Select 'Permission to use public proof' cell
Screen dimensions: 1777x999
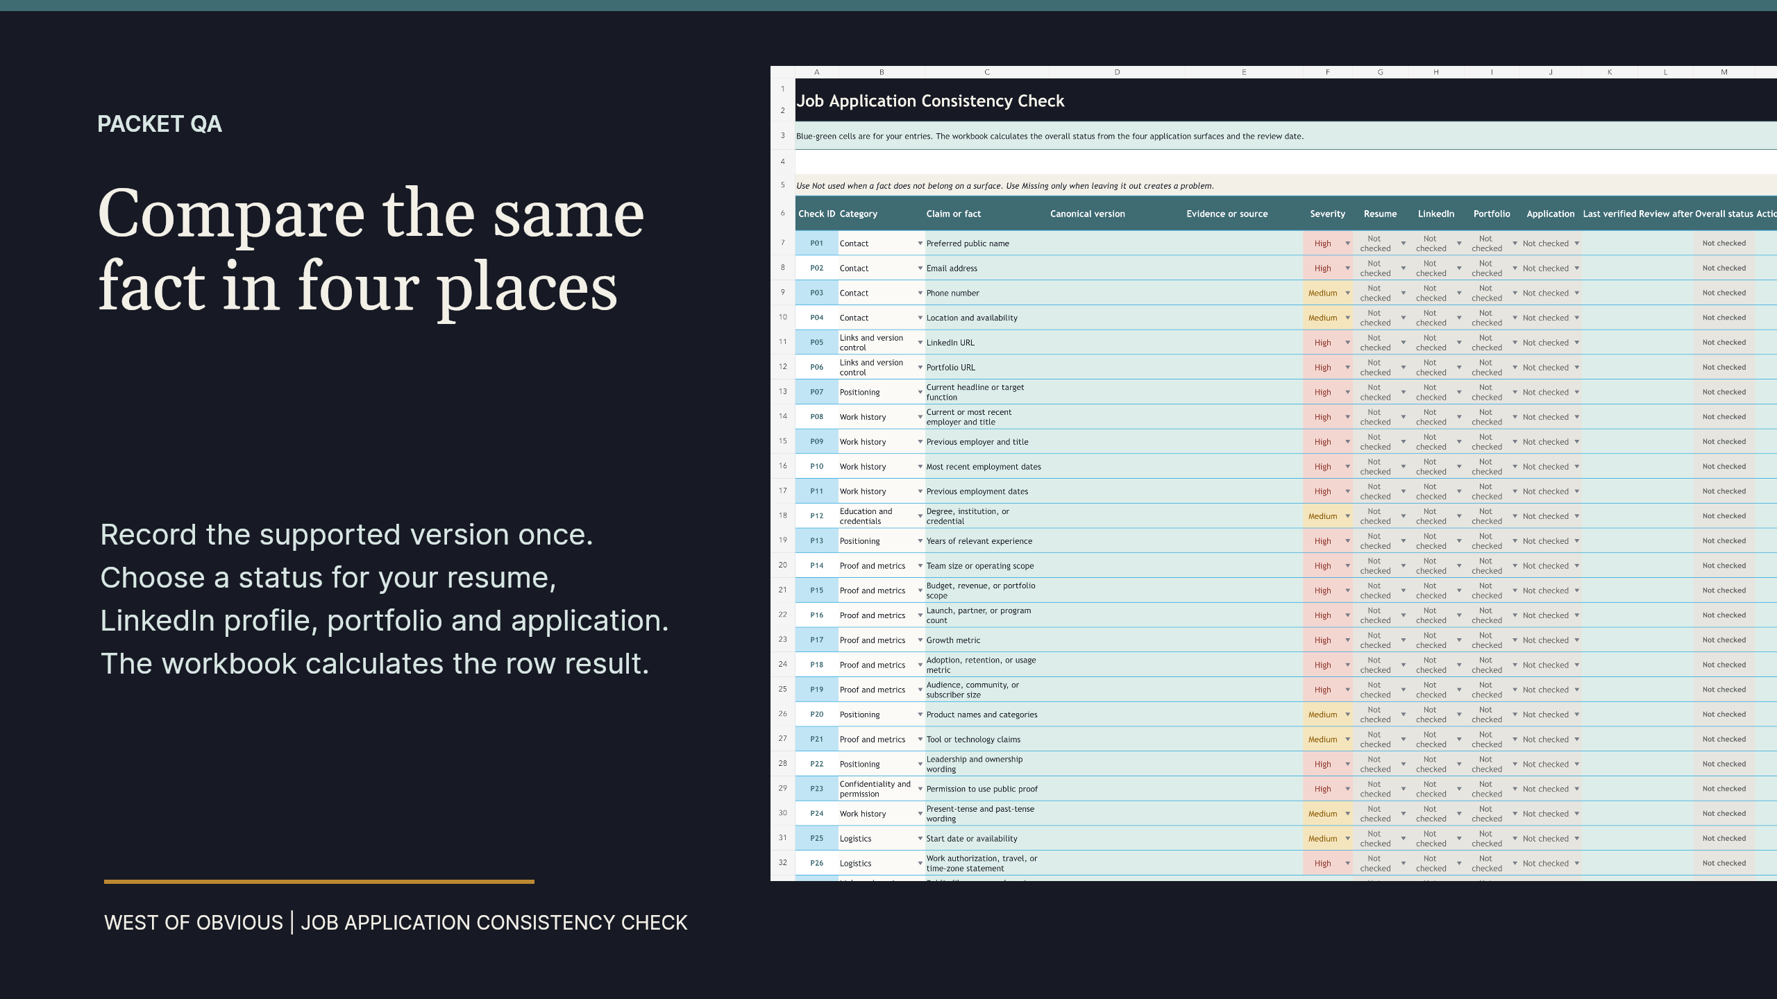tap(986, 789)
